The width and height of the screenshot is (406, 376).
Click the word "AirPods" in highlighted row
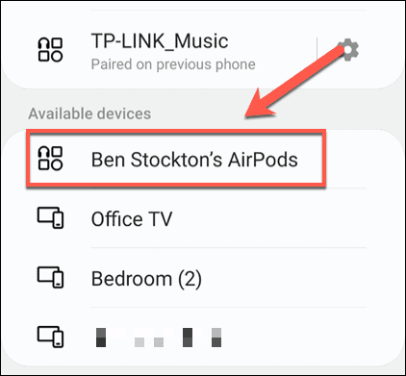pyautogui.click(x=263, y=160)
